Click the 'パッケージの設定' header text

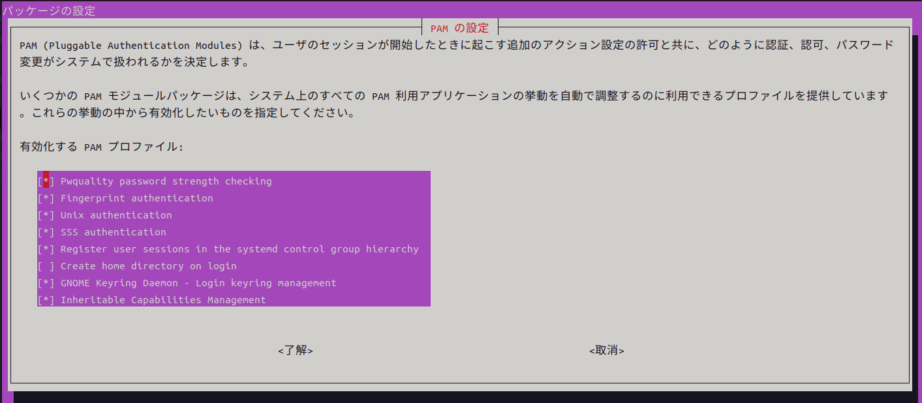pyautogui.click(x=48, y=10)
